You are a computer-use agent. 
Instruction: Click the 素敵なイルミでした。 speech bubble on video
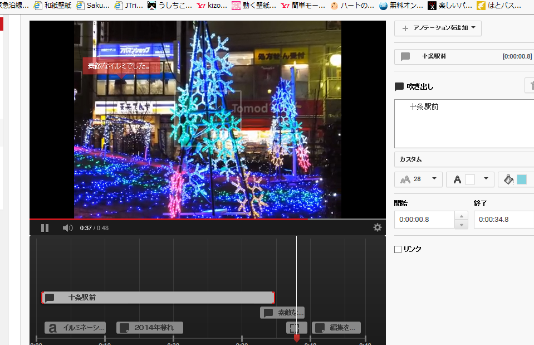(121, 66)
